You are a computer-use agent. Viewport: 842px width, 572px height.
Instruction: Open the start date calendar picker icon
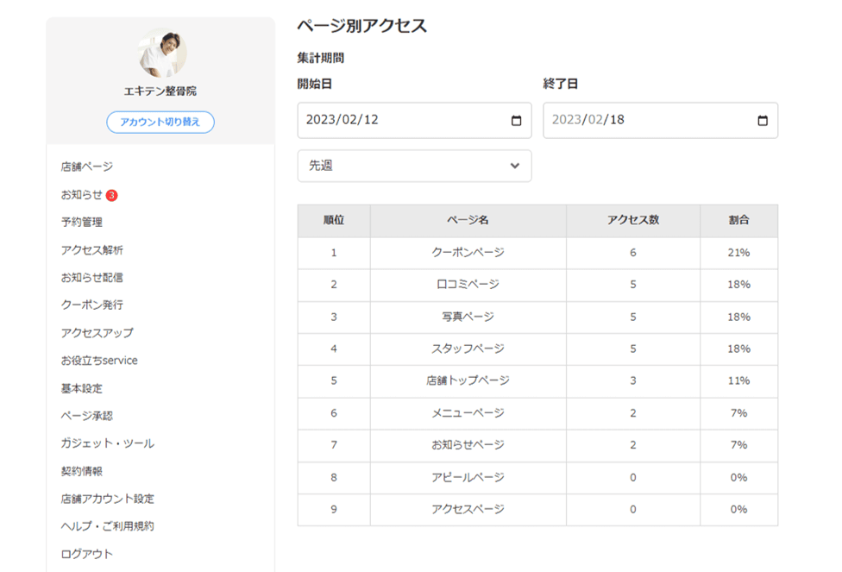516,121
